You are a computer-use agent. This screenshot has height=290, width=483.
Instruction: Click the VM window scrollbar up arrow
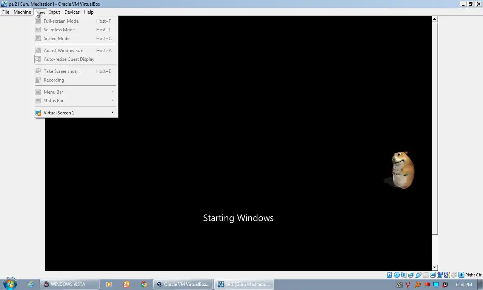pos(435,19)
